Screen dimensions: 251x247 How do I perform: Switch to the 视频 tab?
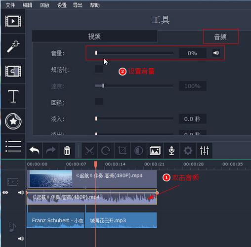click(94, 36)
